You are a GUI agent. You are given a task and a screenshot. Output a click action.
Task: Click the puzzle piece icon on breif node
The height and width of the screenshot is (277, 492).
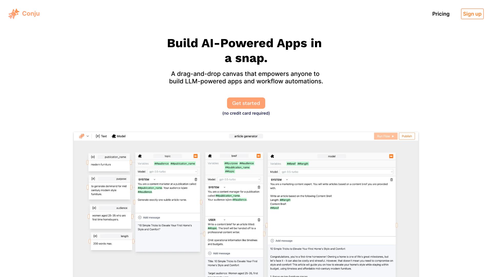point(210,156)
